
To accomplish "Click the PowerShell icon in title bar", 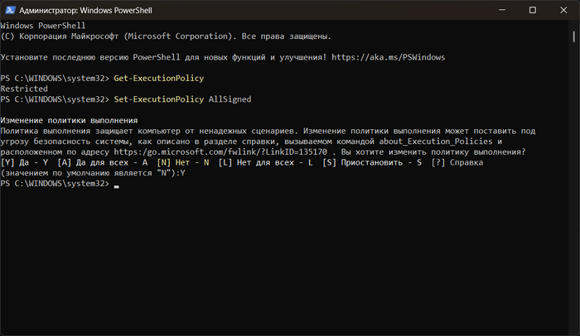I will [11, 10].
